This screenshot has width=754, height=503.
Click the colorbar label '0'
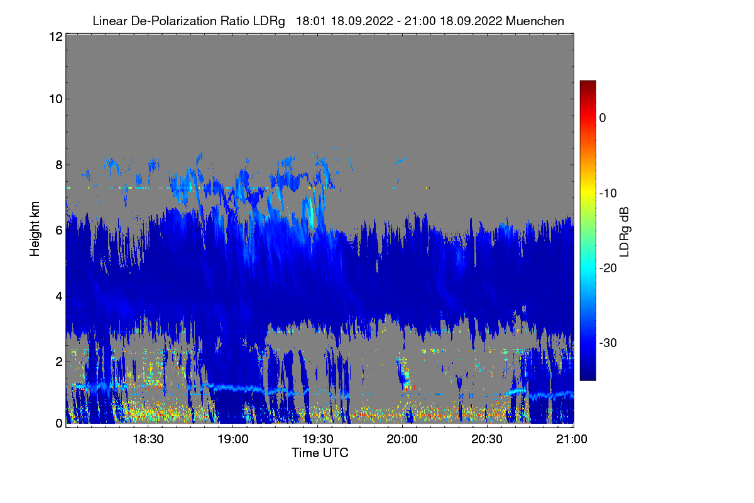603,118
